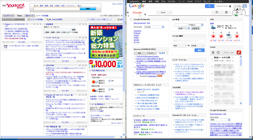Viewport: 253px width, 140px height.
Task: Open My Yahoo!の設定 tools icon
Action: [48, 19]
